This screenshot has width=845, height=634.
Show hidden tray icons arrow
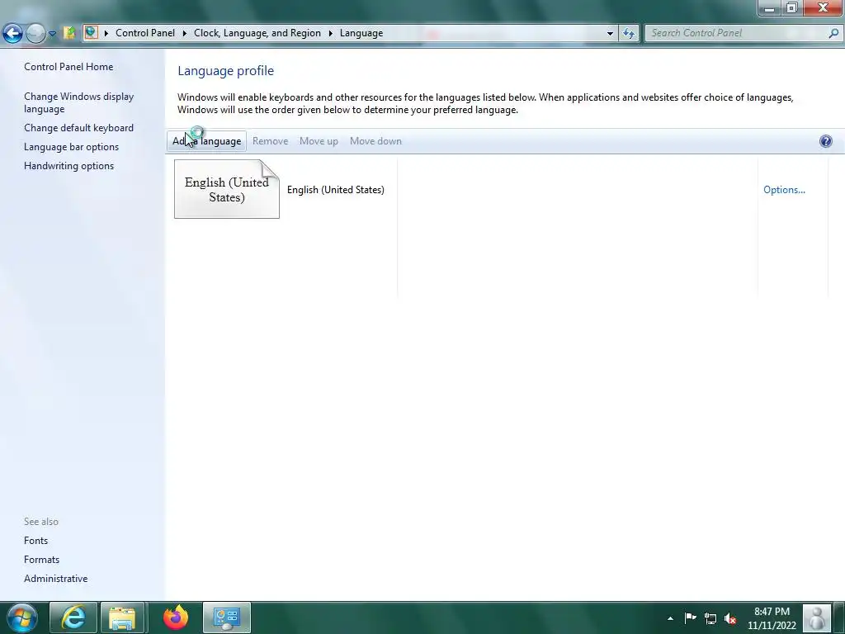click(670, 618)
